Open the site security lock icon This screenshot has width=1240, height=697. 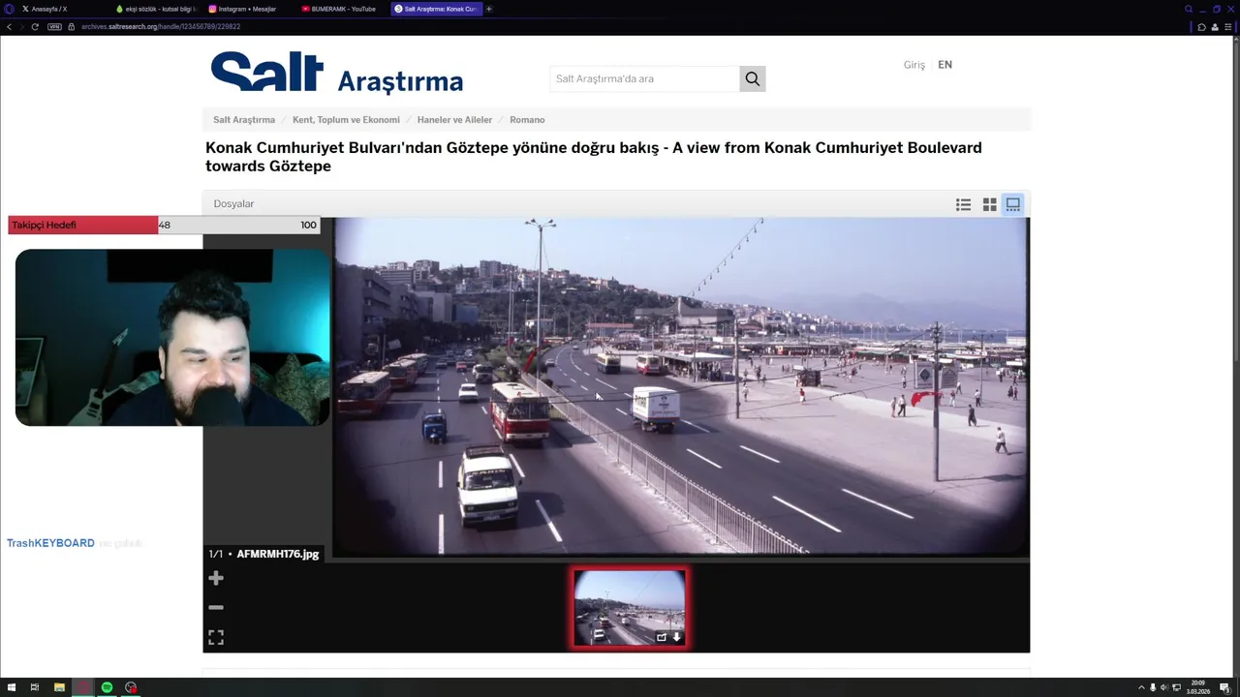[71, 26]
